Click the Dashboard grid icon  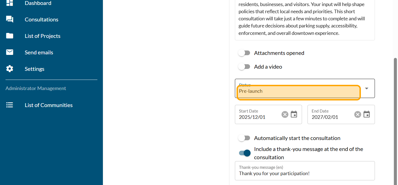(10, 3)
